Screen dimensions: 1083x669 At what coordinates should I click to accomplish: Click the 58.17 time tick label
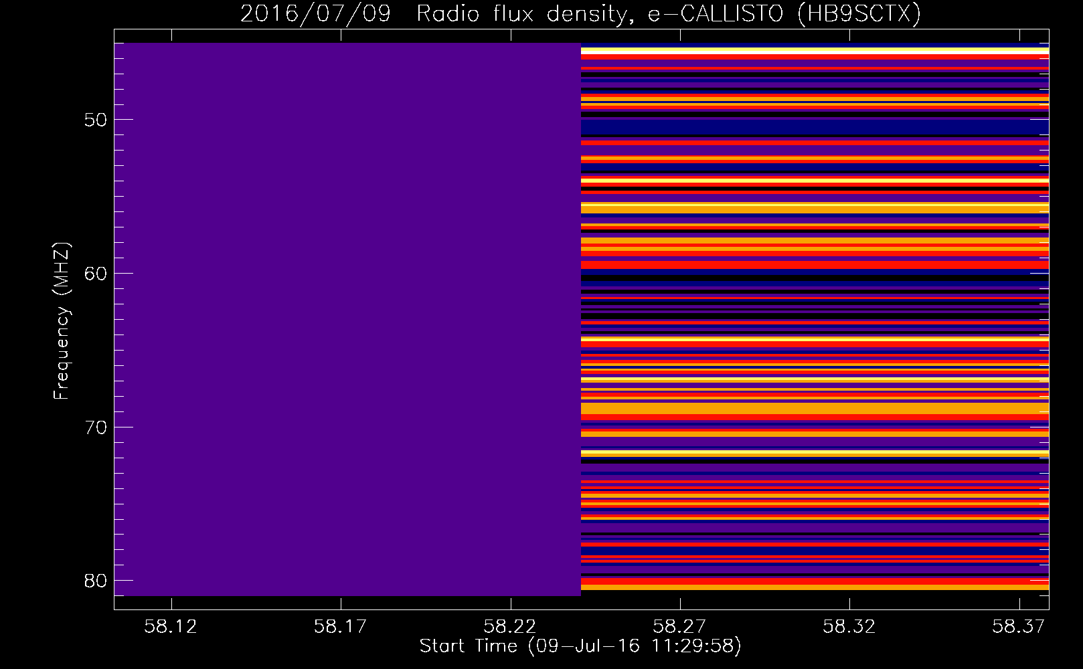tap(341, 627)
